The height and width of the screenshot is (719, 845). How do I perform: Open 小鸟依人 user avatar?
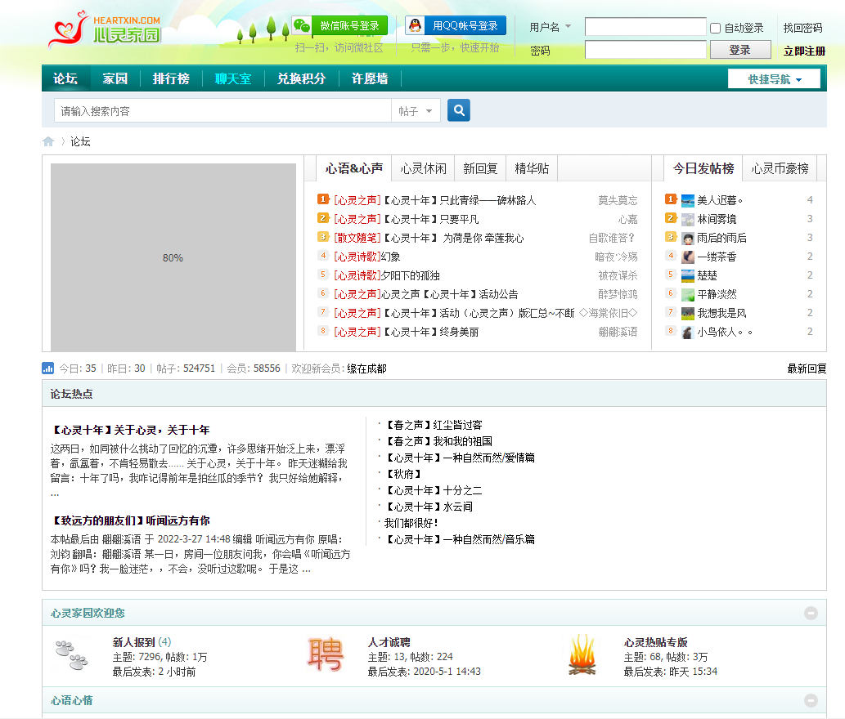tap(688, 333)
